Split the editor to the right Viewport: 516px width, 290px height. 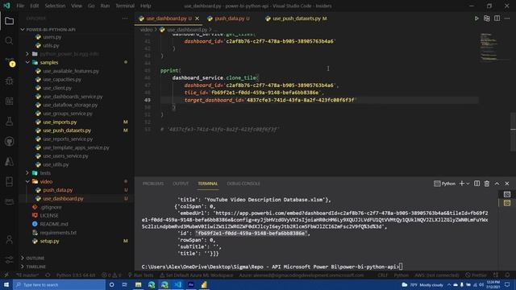coord(497,19)
